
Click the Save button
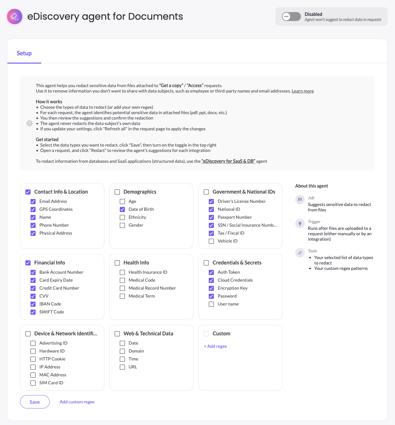pos(35,402)
